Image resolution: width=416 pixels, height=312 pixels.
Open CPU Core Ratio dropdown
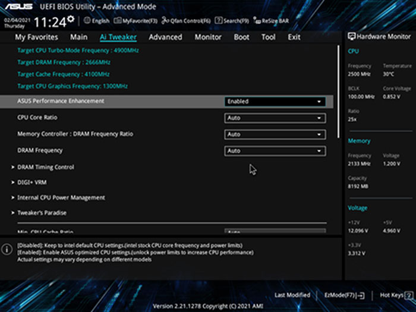(275, 118)
